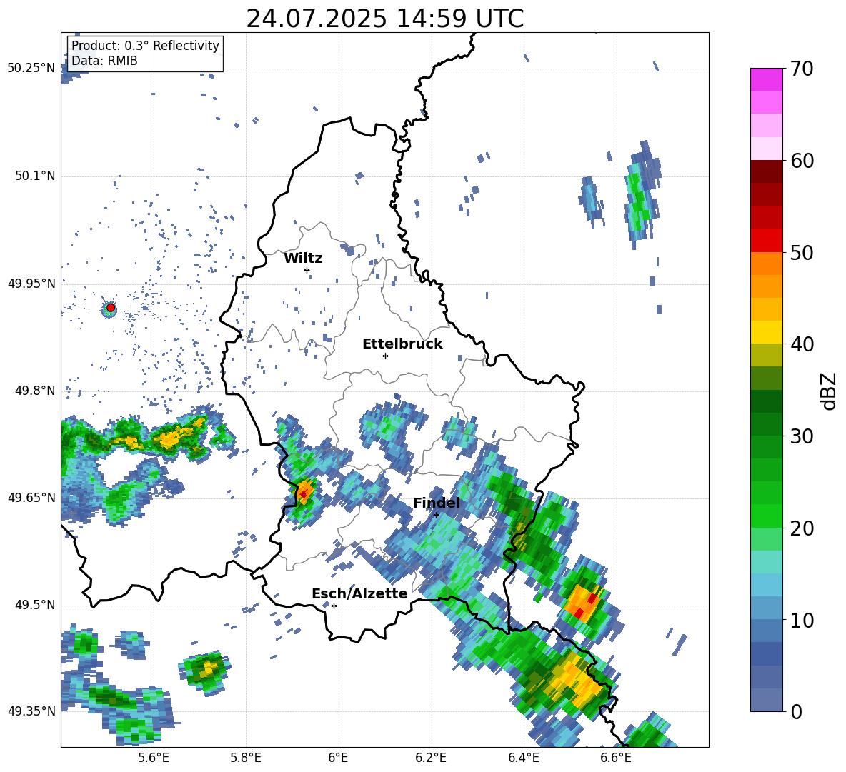Click the colorbar value 40
This screenshot has height=772, width=846.
coord(802,344)
